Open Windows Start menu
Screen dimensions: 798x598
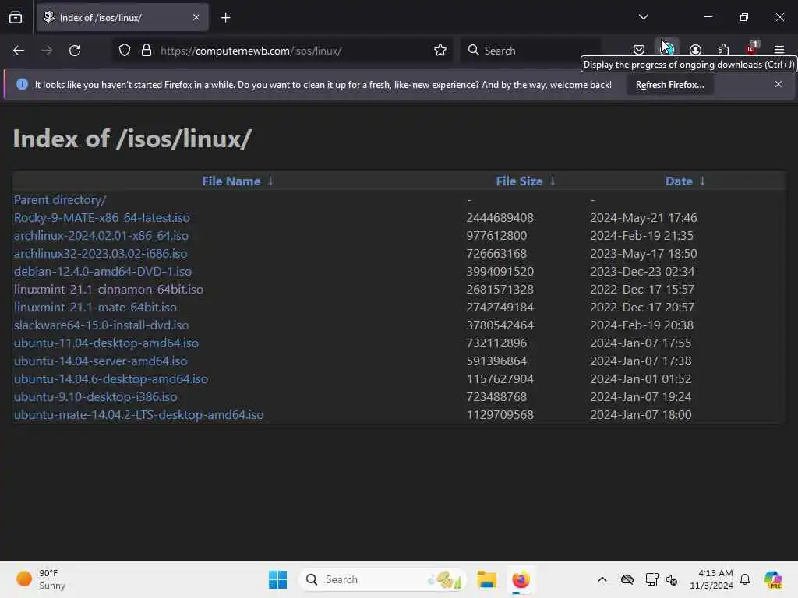(x=277, y=579)
